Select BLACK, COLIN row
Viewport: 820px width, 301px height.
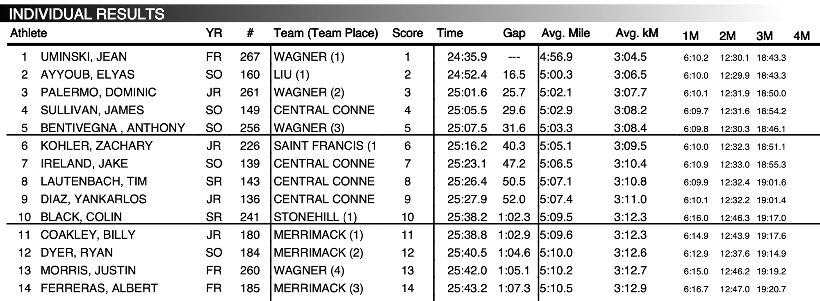click(410, 217)
